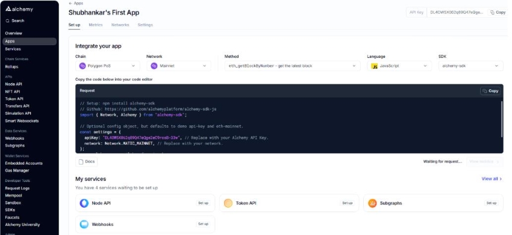Image resolution: width=512 pixels, height=235 pixels.
Task: Open the Docs button
Action: coord(87,161)
